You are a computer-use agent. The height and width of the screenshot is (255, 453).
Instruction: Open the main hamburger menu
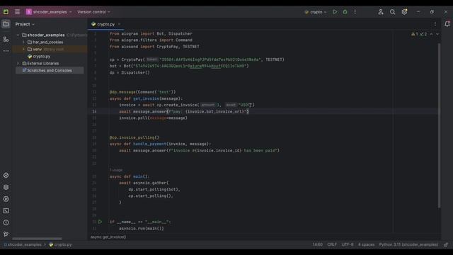click(17, 12)
